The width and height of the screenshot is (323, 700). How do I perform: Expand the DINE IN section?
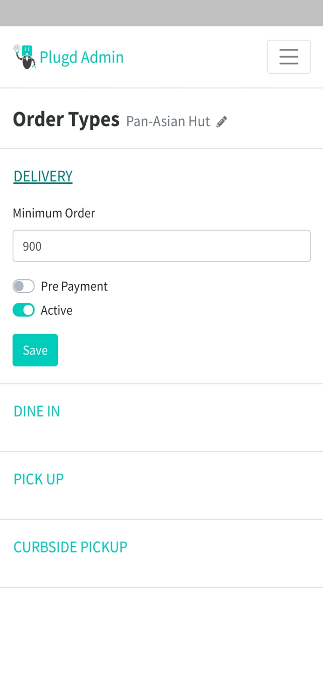pyautogui.click(x=37, y=411)
